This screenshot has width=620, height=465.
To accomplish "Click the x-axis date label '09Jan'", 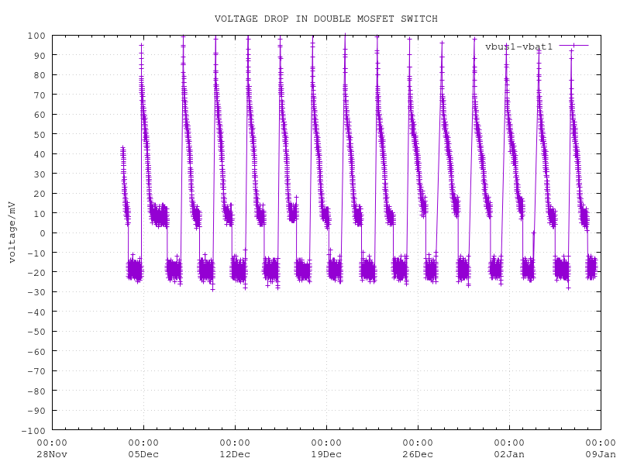I will [601, 454].
